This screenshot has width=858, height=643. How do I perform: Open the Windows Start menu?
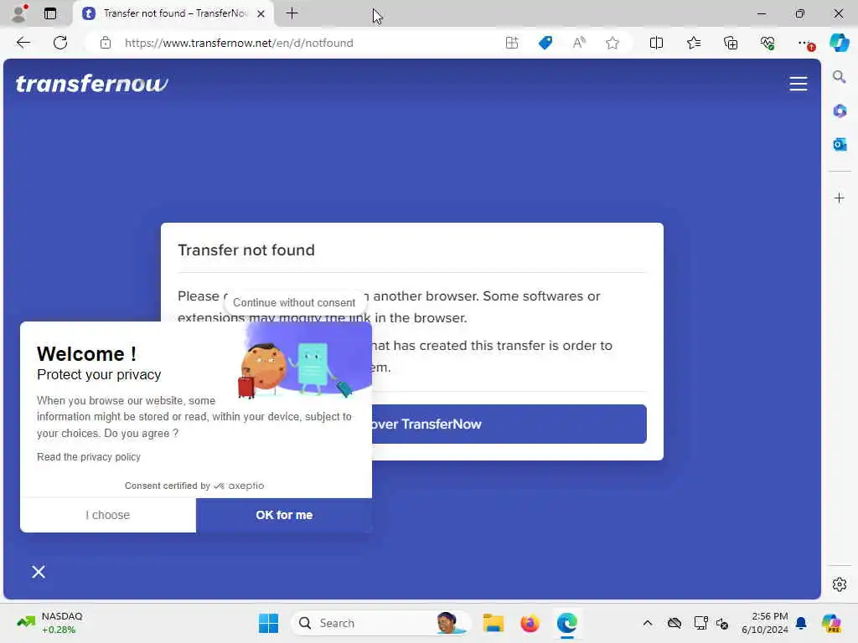[268, 623]
